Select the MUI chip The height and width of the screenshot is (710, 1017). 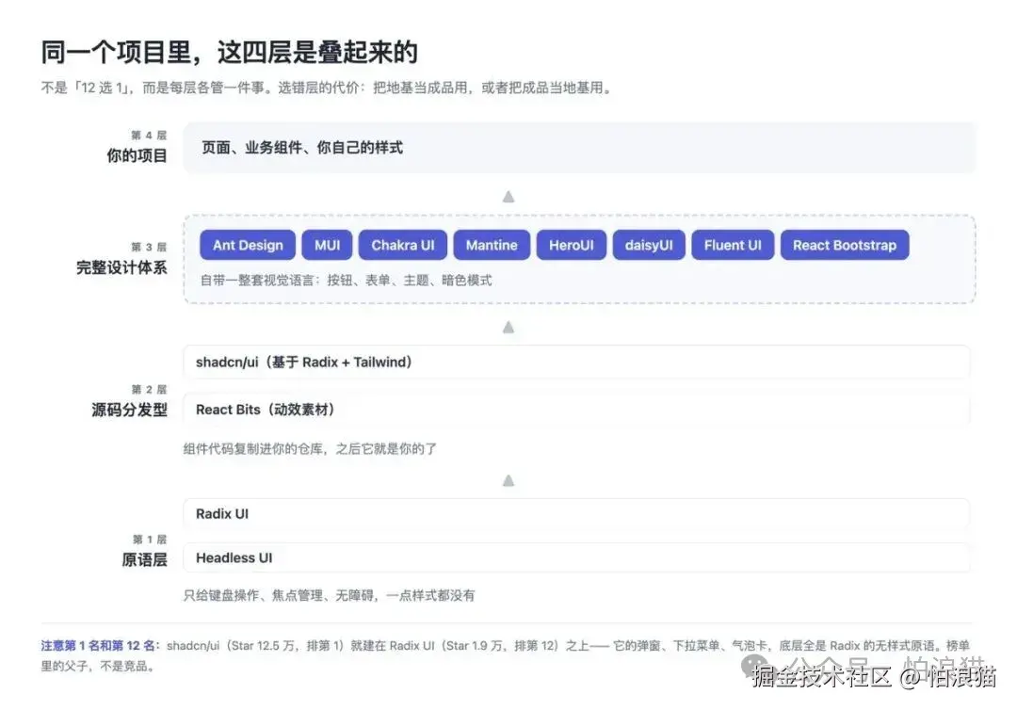click(x=327, y=245)
